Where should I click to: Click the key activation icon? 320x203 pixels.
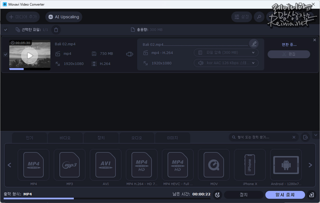pyautogui.click(x=259, y=17)
